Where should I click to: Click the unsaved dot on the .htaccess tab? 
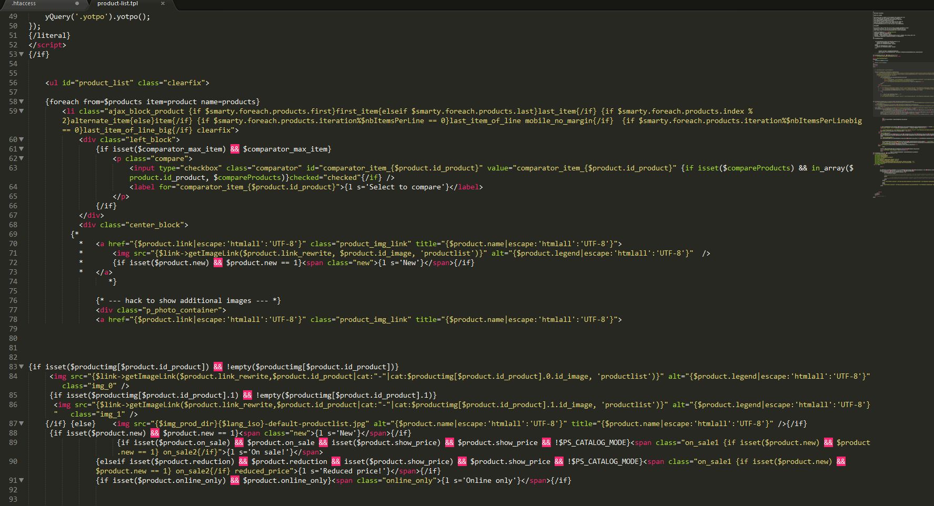(77, 4)
